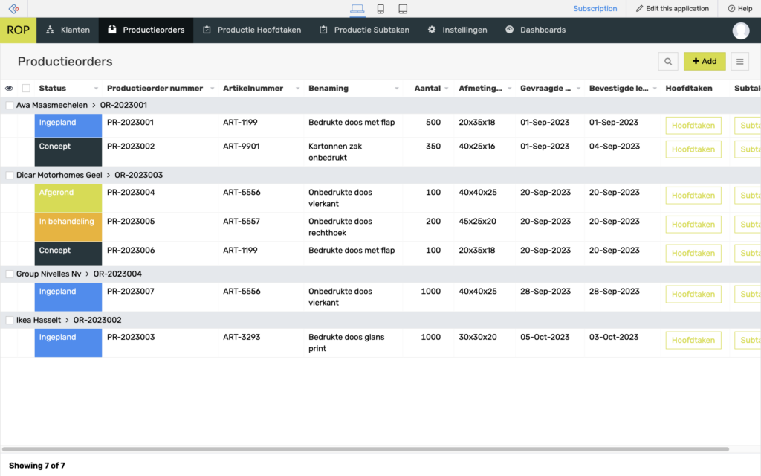
Task: Open Aantal column dropdown arrow
Action: coord(447,89)
